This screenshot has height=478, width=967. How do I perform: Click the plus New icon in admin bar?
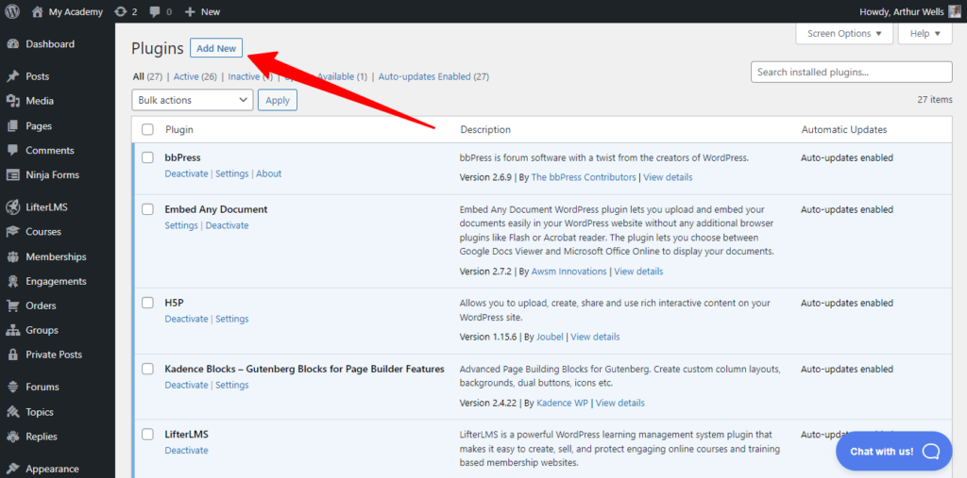[x=190, y=11]
